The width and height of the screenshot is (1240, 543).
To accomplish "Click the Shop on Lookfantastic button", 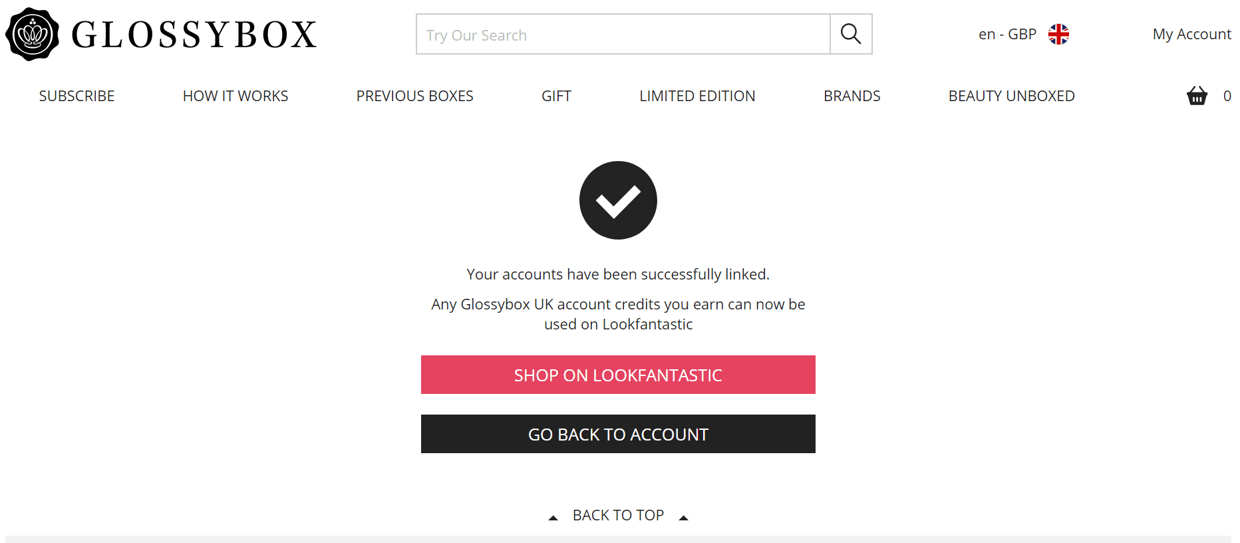I will pyautogui.click(x=618, y=375).
